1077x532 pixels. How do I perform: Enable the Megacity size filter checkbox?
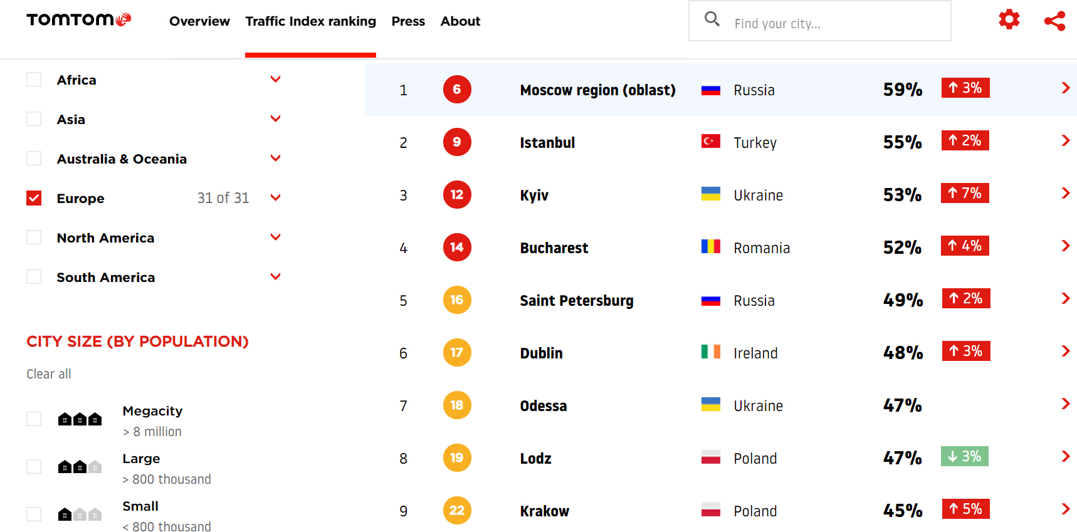coord(34,419)
